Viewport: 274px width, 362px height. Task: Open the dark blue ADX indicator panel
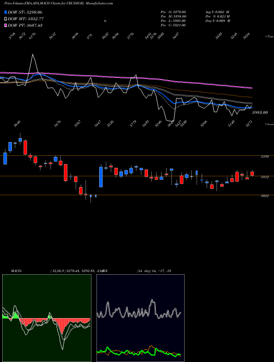(x=140, y=318)
